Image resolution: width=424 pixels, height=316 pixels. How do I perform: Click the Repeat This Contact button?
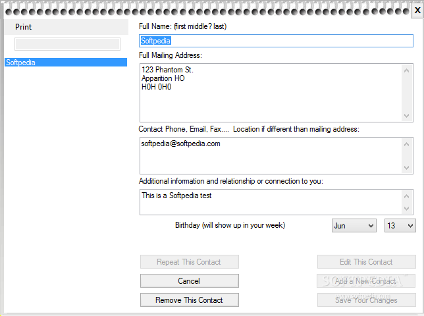pos(190,261)
